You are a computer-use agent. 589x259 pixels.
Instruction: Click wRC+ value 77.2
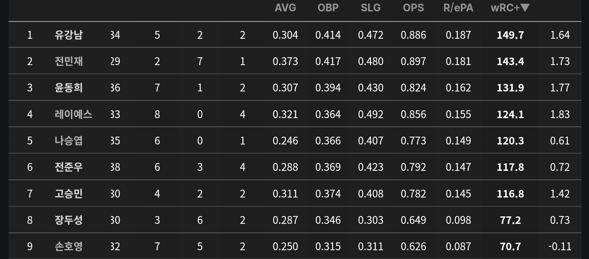[x=510, y=220]
